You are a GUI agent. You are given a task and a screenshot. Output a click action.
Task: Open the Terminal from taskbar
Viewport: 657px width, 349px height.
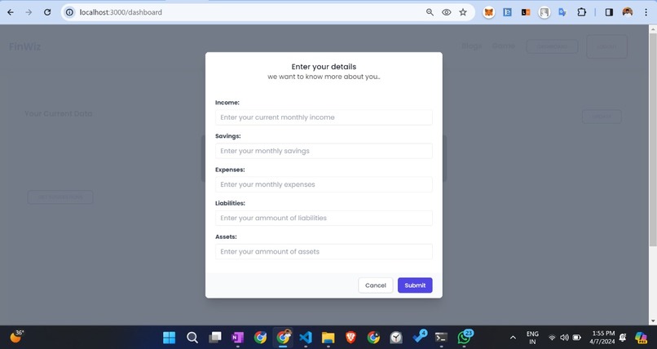441,338
